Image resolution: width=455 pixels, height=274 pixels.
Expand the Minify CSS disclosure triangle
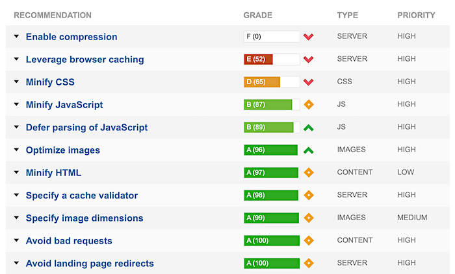pos(16,82)
